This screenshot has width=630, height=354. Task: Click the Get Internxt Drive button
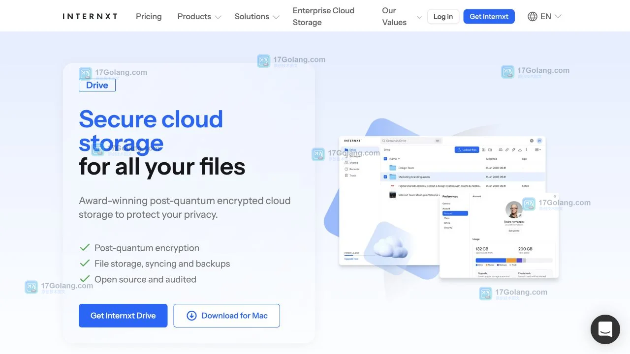(x=123, y=316)
